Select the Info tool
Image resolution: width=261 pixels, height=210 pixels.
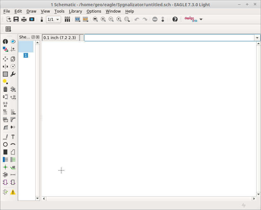click(x=5, y=42)
